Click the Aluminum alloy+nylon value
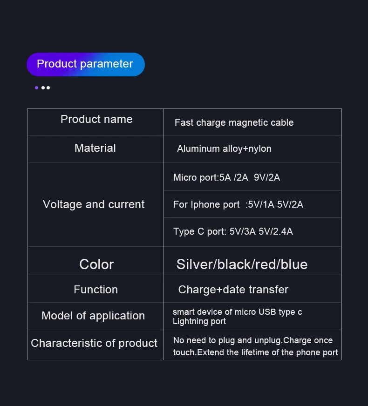This screenshot has width=368, height=406. [x=224, y=149]
